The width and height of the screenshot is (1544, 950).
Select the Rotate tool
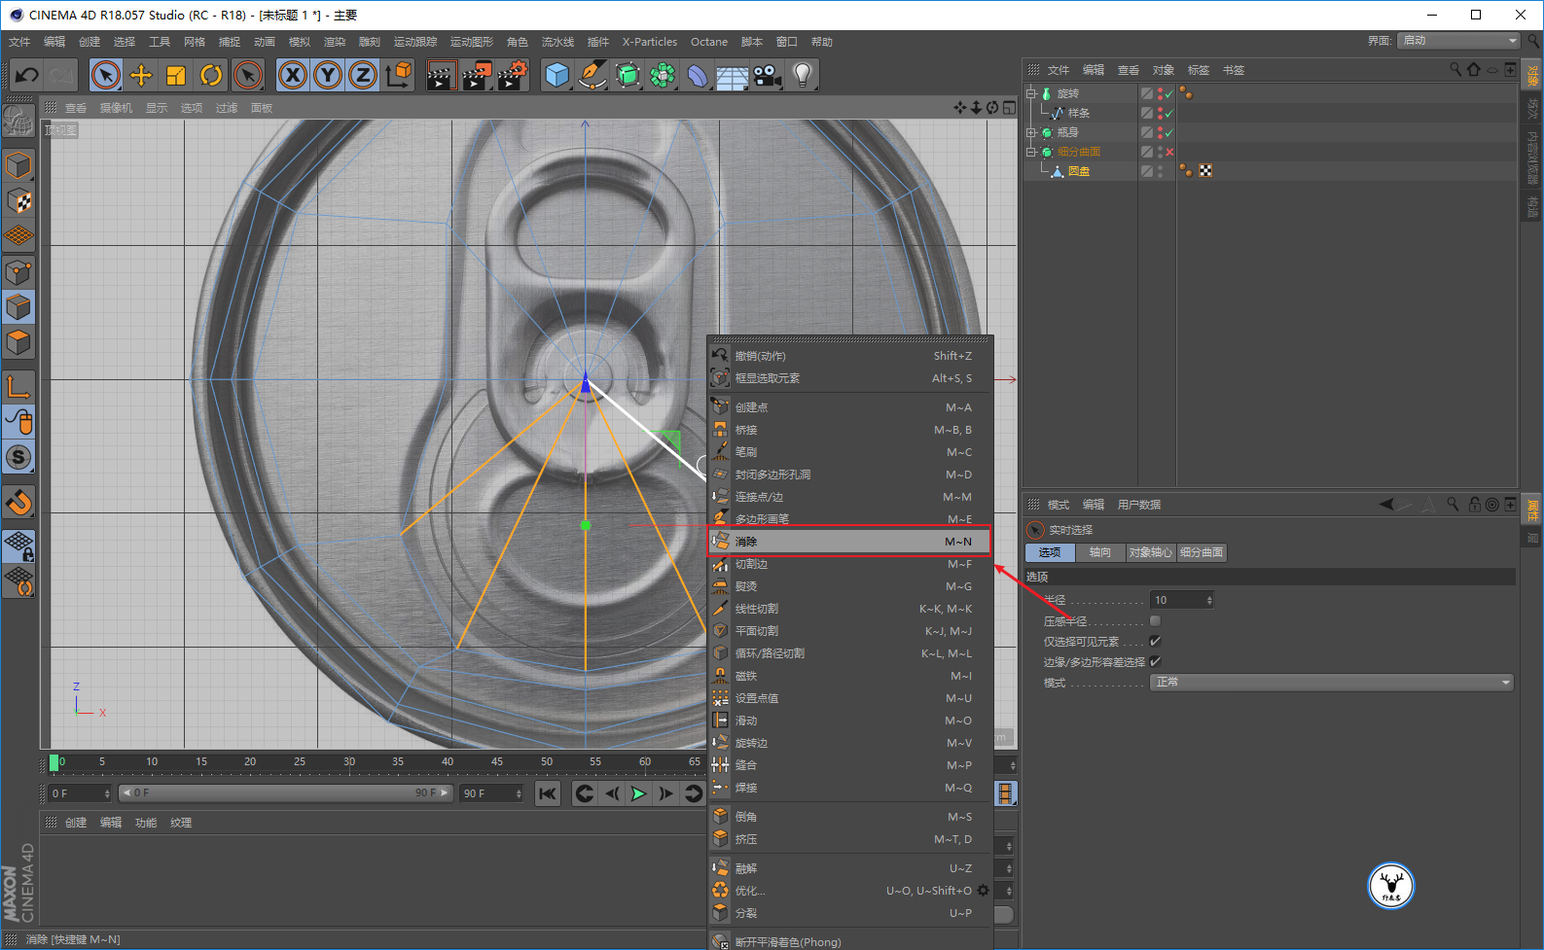211,75
